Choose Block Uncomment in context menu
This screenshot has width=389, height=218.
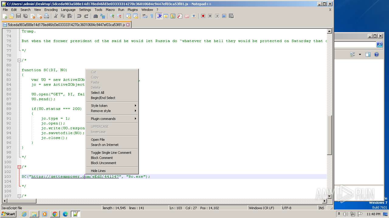point(112,163)
